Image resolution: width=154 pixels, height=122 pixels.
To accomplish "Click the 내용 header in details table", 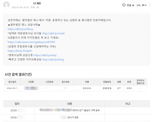I will coord(70,104).
